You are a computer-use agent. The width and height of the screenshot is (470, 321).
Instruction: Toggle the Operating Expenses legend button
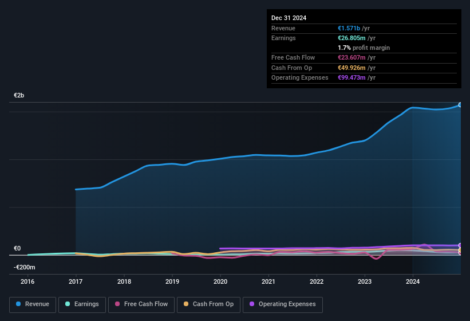(x=283, y=304)
